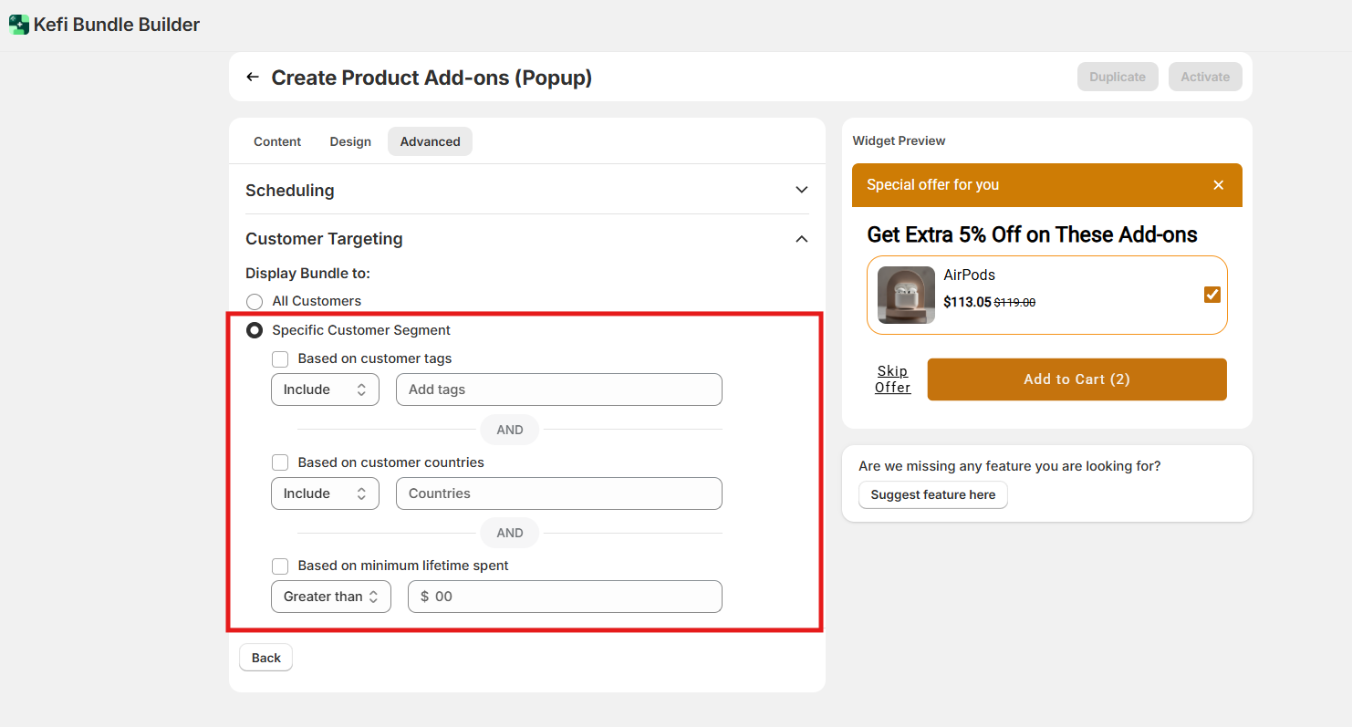Enable Based on customer countries checkbox
The image size is (1352, 727).
280,462
